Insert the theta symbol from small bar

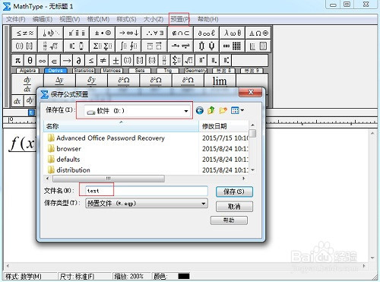[30, 61]
